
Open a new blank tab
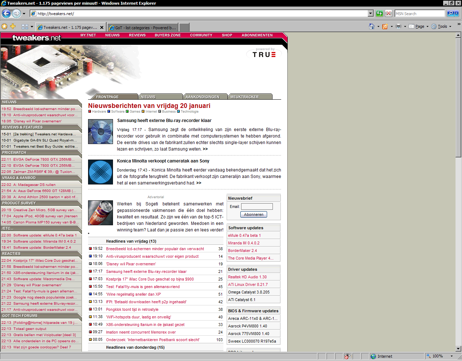[184, 27]
